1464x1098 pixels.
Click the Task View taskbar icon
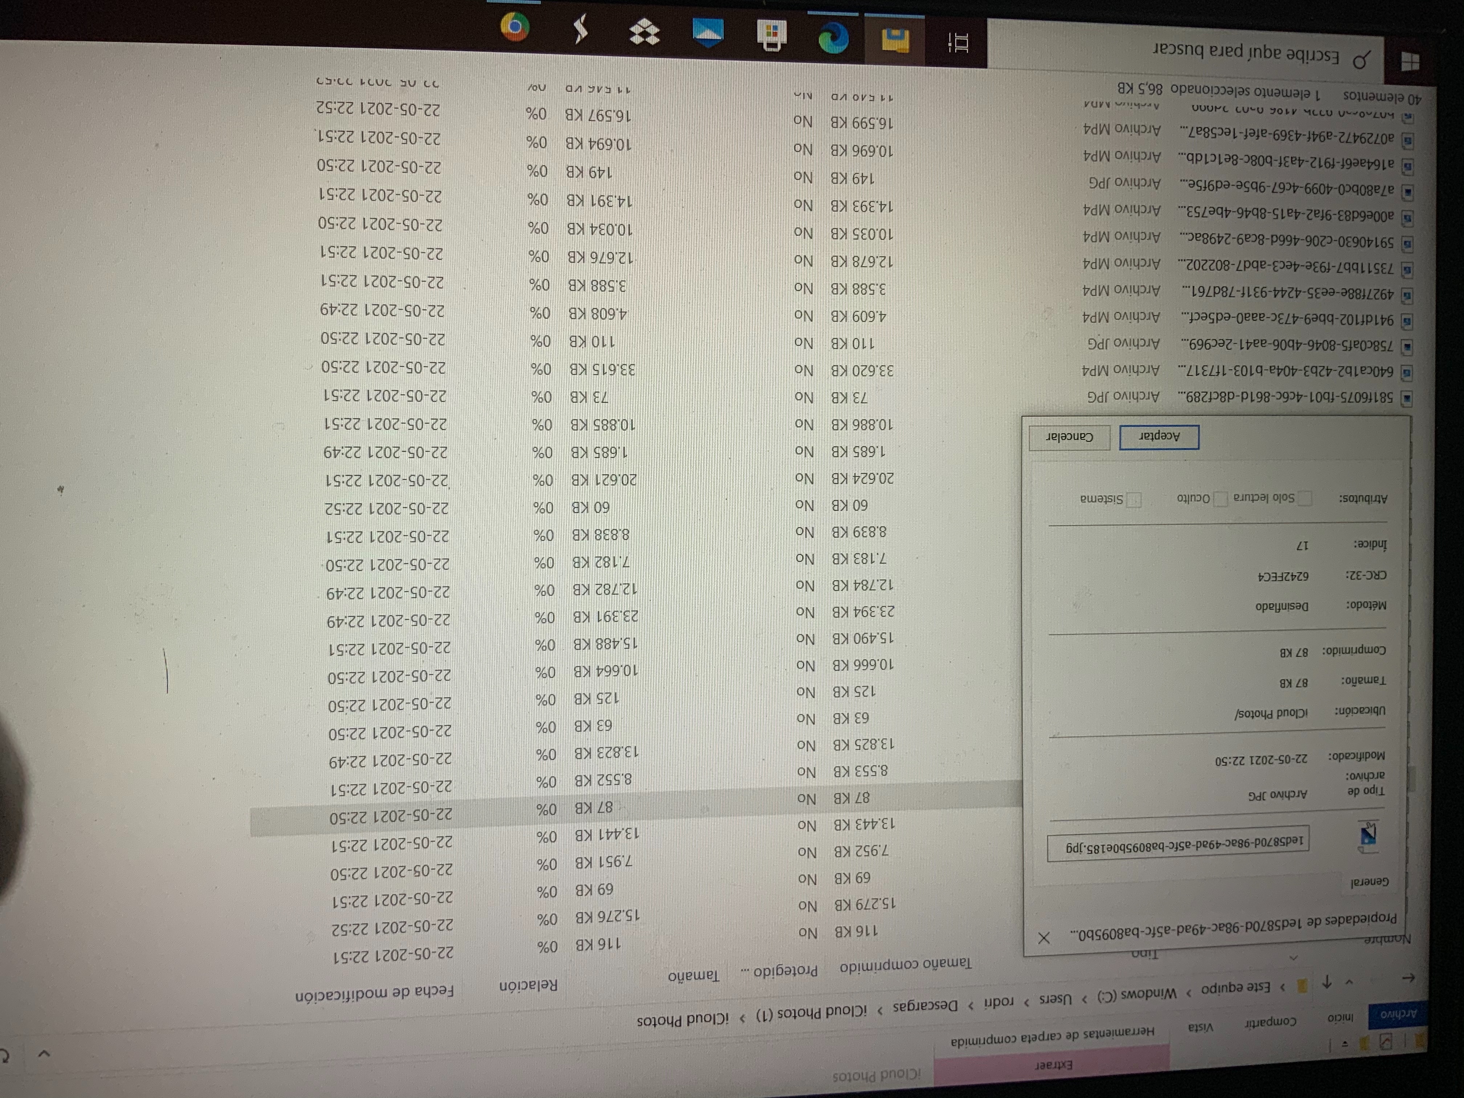959,43
